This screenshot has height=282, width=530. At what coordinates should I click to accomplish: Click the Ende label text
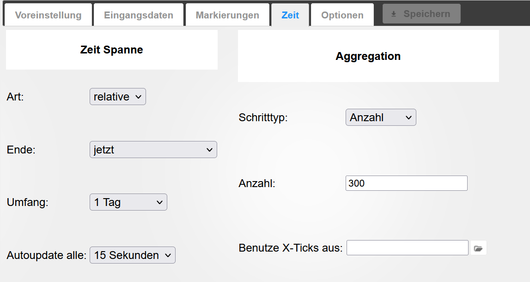[21, 150]
